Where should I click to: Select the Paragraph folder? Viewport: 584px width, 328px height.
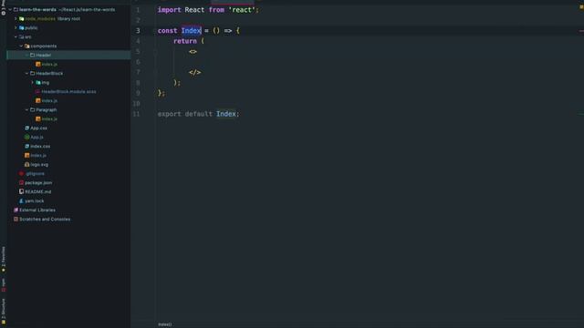click(47, 109)
